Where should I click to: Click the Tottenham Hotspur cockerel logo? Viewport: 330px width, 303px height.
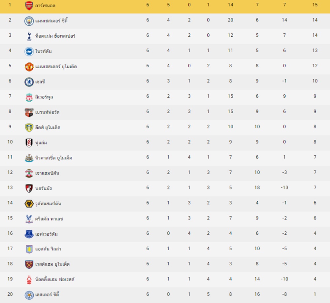tap(29, 36)
